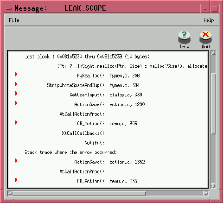Viewport: 223px width, 203px height.
Task: Click red arrow beside bottom CB_Action() line
Action: click(16, 180)
